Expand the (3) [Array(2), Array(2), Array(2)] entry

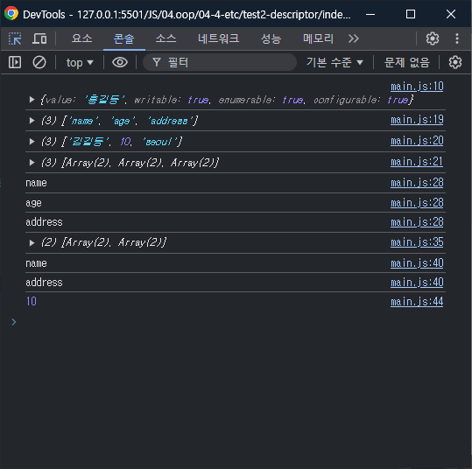pyautogui.click(x=32, y=163)
